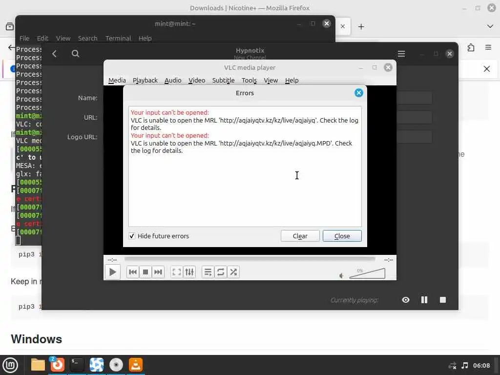Go back in Hypnotix
The height and width of the screenshot is (375, 500).
pos(55,54)
